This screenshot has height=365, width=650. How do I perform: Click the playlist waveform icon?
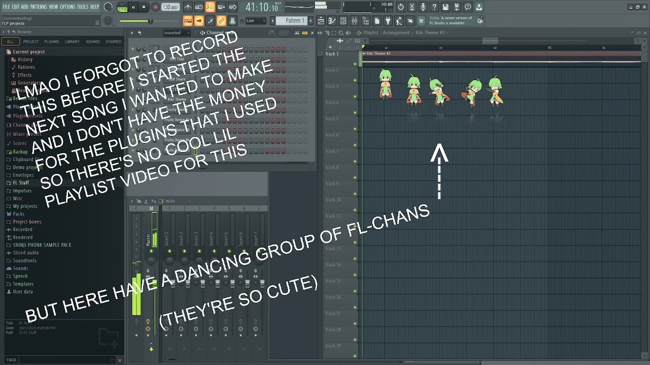(340, 41)
